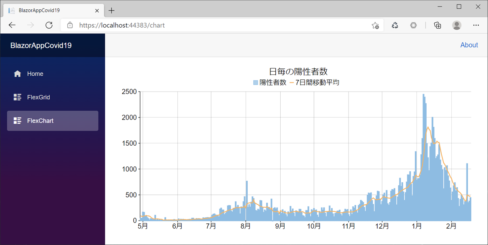The width and height of the screenshot is (488, 245).
Task: Click the 11月 x-axis label
Action: (349, 225)
